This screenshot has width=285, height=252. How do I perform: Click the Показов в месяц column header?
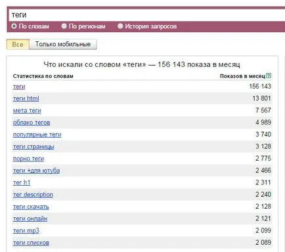[x=242, y=76]
